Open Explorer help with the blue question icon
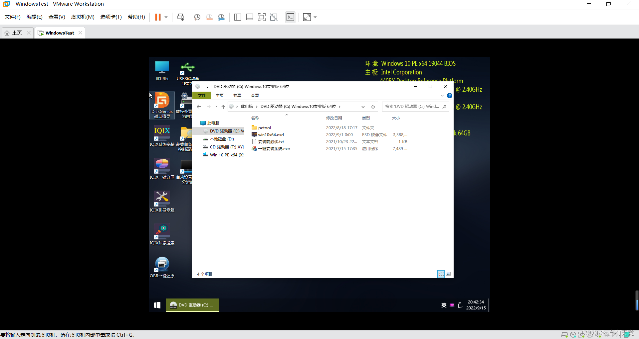Viewport: 639px width, 339px height. click(450, 96)
